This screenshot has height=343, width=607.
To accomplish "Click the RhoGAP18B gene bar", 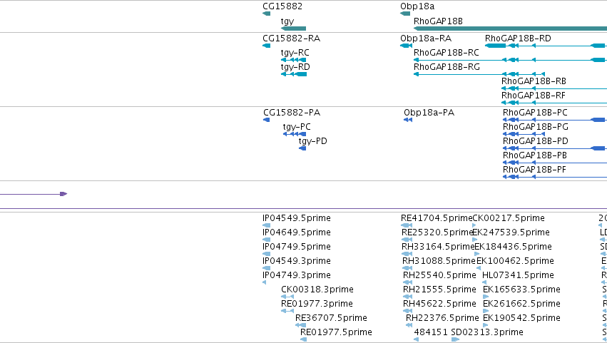I will tap(510, 29).
